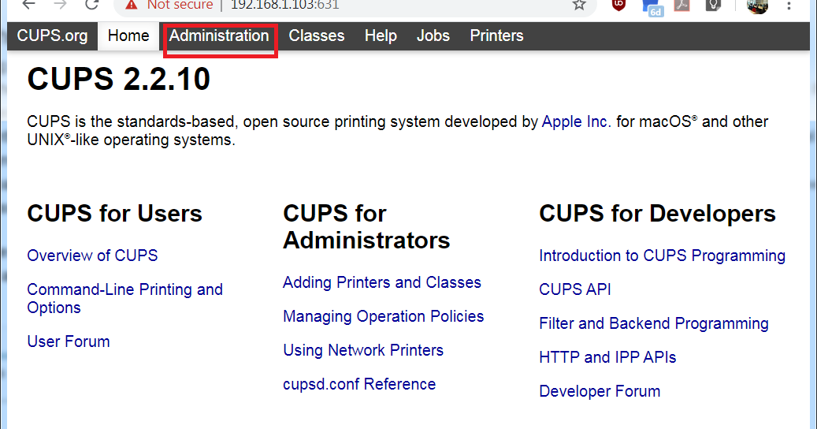Open Overview of CUPS link

92,256
